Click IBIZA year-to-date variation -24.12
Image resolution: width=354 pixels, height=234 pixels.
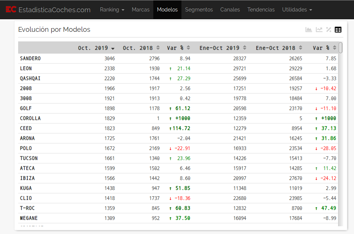click(328, 178)
